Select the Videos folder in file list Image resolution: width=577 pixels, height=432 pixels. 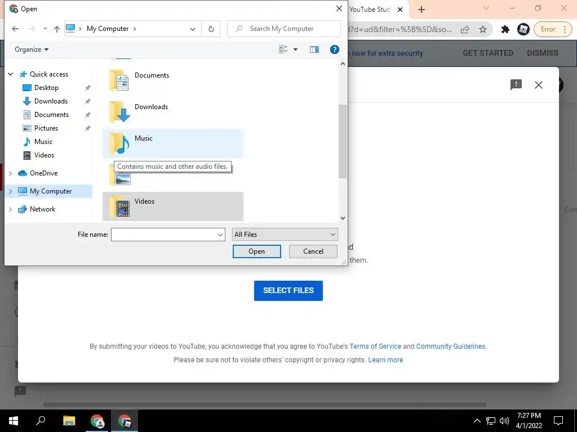[x=173, y=206]
